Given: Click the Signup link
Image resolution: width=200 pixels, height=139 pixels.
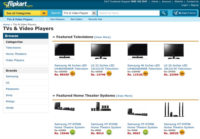Looking at the screenshot, I should point(195,5).
